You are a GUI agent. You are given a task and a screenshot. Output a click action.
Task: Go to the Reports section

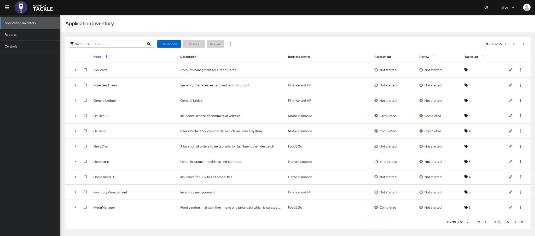[10, 34]
